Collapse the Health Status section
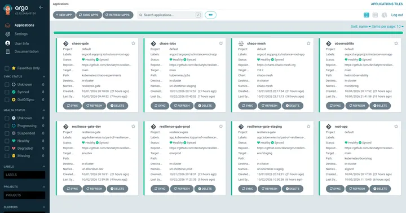This screenshot has height=213, width=406. (44, 110)
